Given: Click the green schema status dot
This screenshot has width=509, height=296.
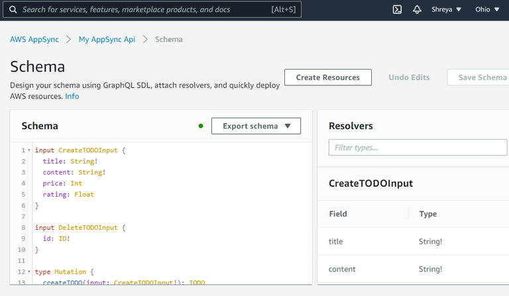Looking at the screenshot, I should (x=201, y=126).
